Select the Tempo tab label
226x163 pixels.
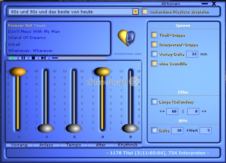(x=74, y=145)
